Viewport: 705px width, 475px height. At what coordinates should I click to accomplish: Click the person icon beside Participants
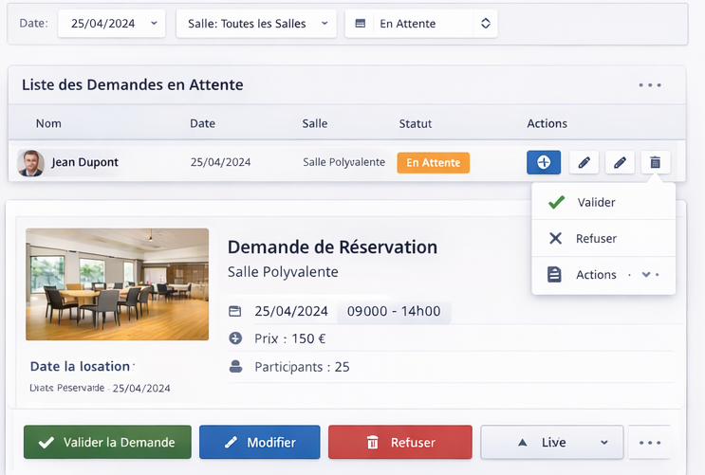click(x=235, y=367)
